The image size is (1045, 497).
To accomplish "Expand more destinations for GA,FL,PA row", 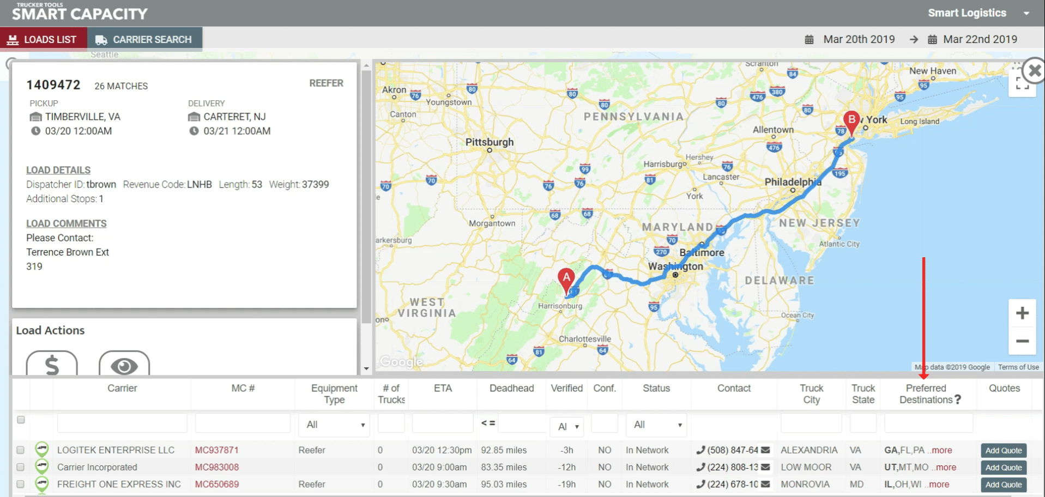I will pos(941,450).
